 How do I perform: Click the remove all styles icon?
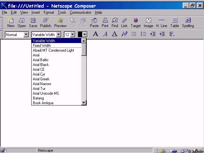pos(124,34)
